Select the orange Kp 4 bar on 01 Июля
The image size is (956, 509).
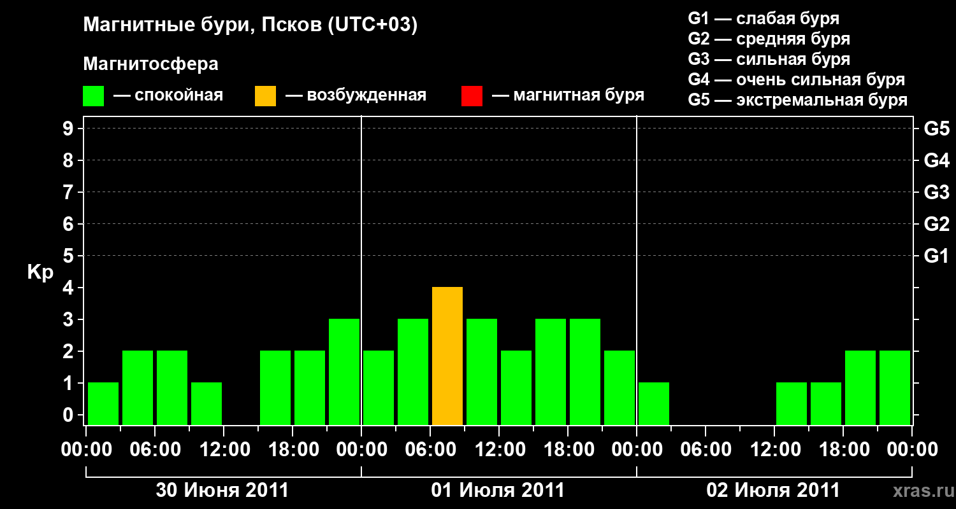[447, 356]
